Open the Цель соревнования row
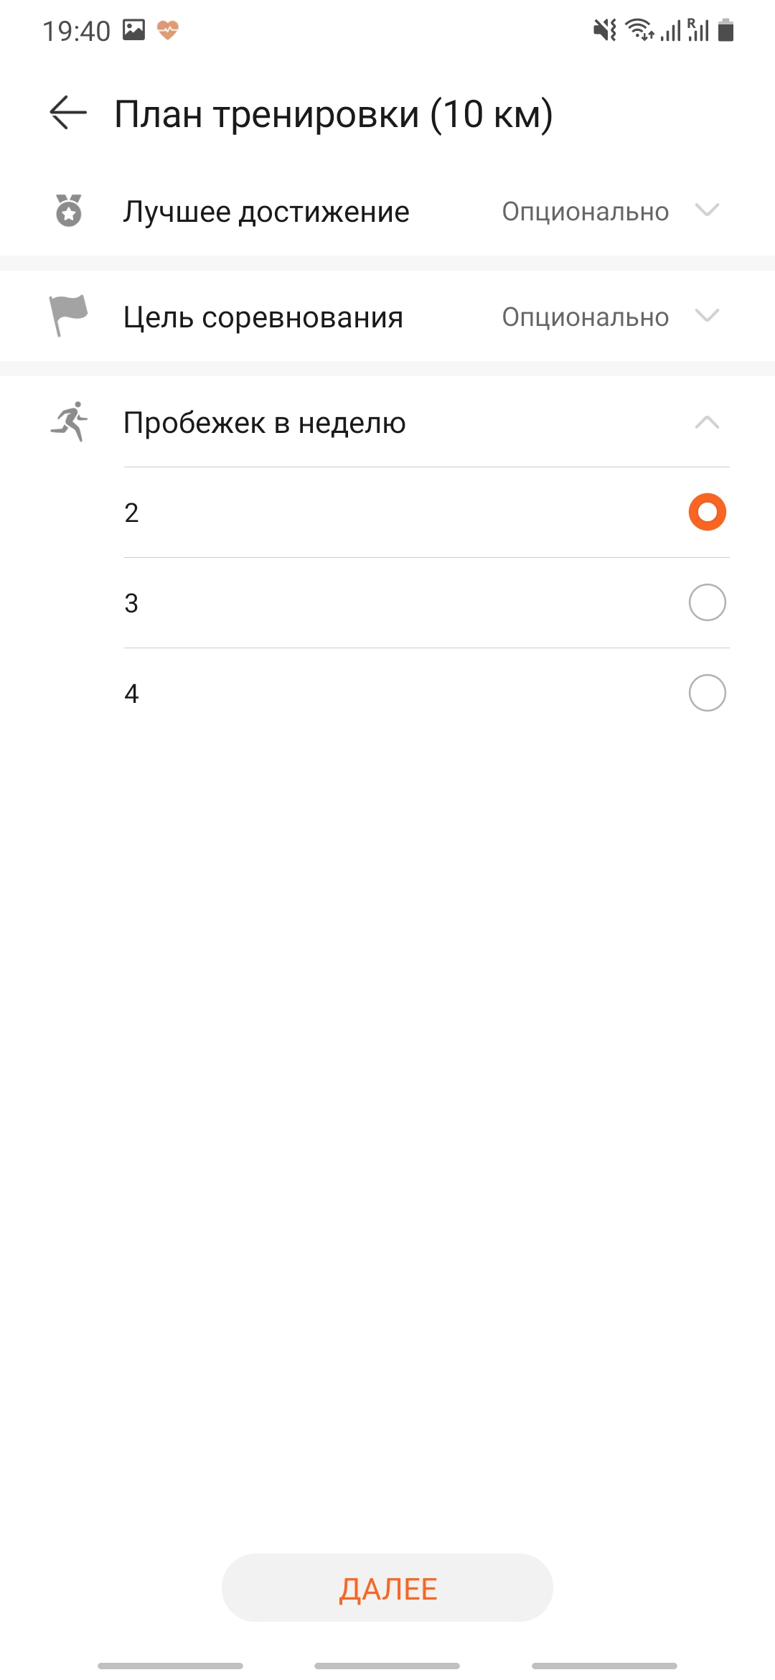This screenshot has height=1680, width=775. (263, 317)
